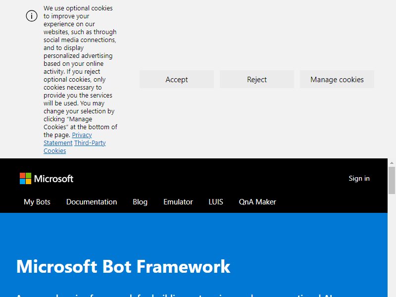
Task: Reject optional cookies
Action: (x=256, y=80)
